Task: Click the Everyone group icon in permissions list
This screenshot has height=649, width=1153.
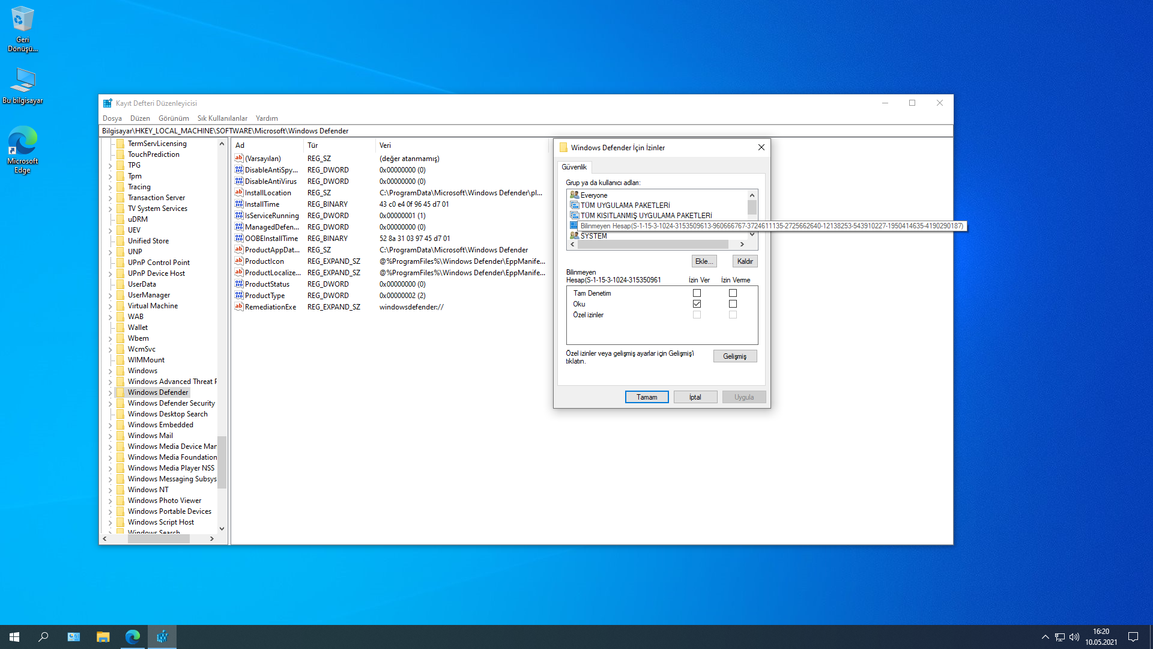Action: [x=574, y=195]
